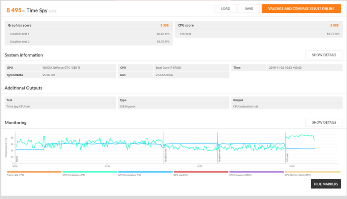Select the Graphics test 2 row
Image resolution: width=347 pixels, height=199 pixels.
pos(89,42)
